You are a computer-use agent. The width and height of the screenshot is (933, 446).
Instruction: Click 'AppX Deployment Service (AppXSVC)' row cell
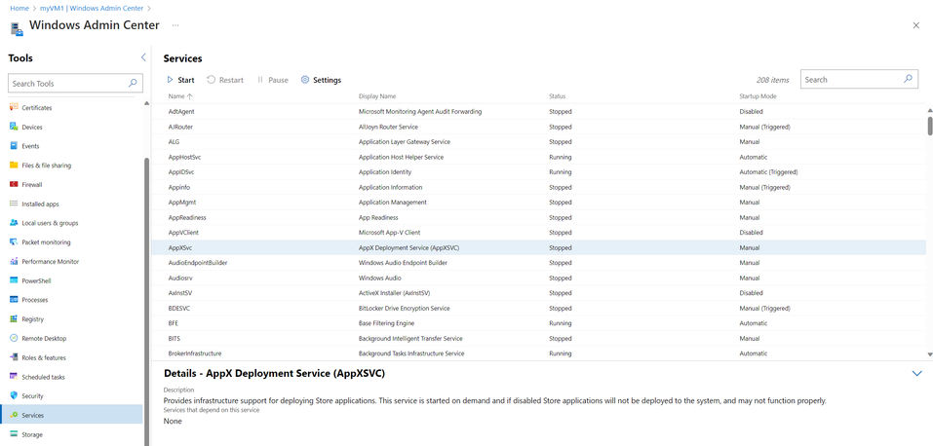(x=408, y=247)
